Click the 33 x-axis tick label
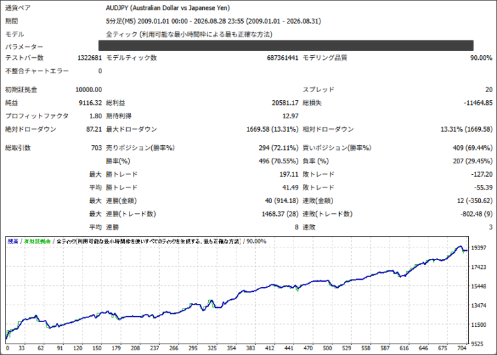 (21, 348)
